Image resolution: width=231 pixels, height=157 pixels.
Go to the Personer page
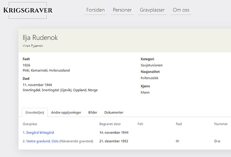(x=122, y=10)
